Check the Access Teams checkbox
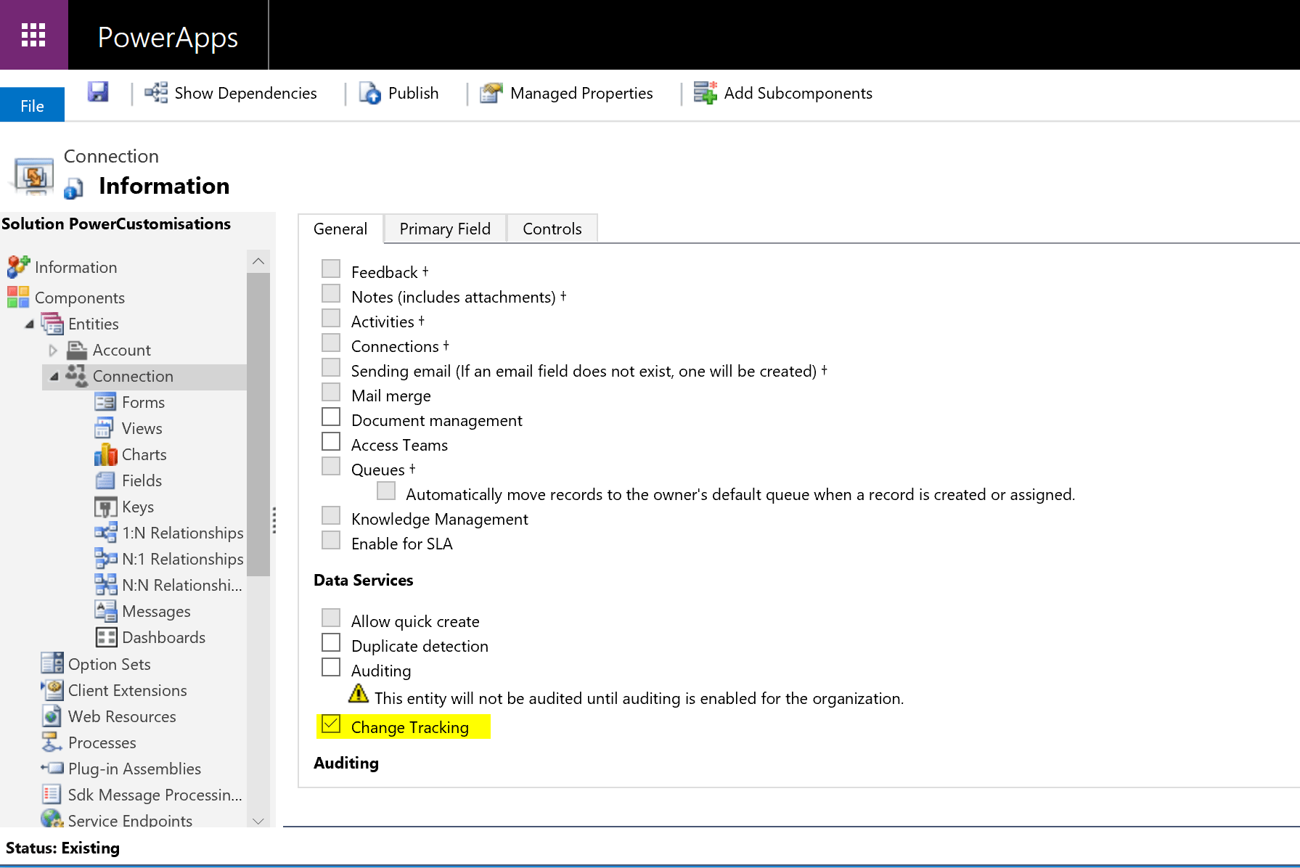Screen dimensions: 1300x868 (331, 443)
